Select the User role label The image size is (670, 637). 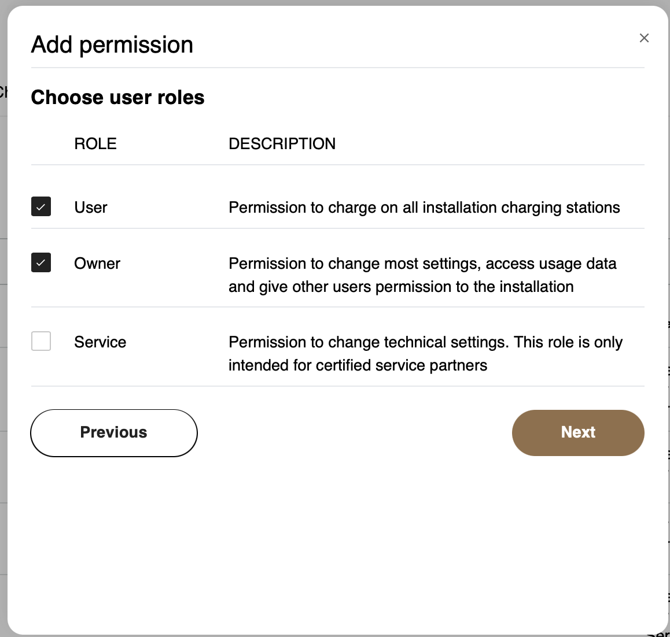(91, 207)
